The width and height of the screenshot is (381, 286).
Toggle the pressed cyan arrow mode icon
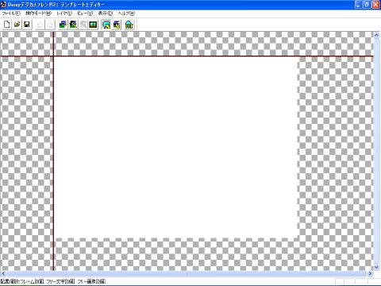(106, 25)
